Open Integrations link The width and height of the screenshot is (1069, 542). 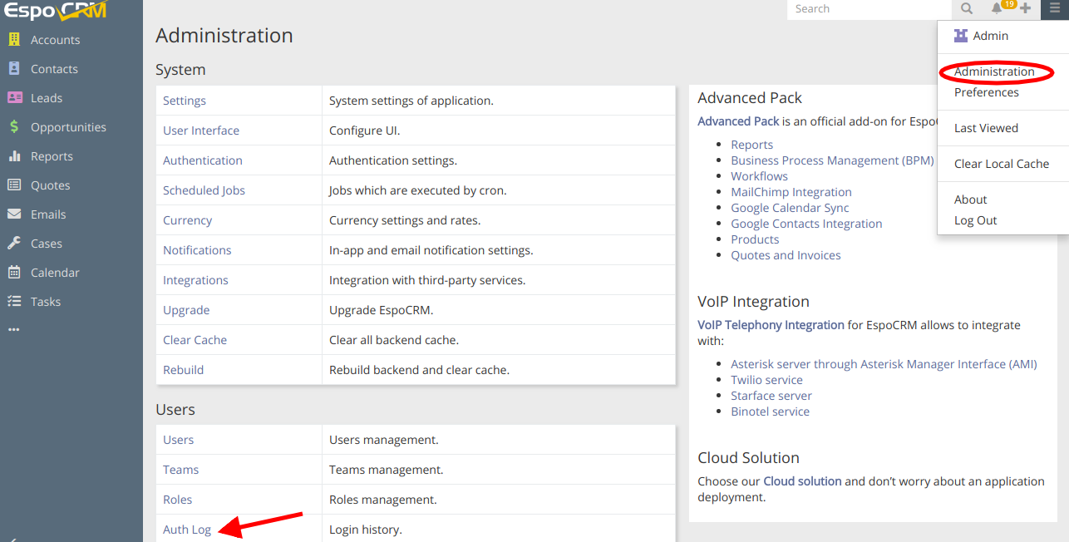click(195, 280)
